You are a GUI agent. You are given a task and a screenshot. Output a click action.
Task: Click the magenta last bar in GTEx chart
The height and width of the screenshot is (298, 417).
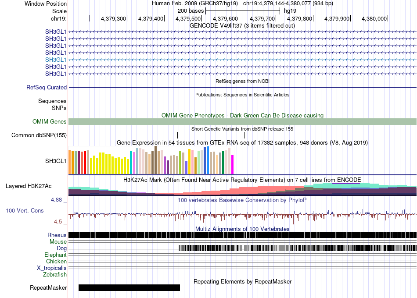pos(233,165)
